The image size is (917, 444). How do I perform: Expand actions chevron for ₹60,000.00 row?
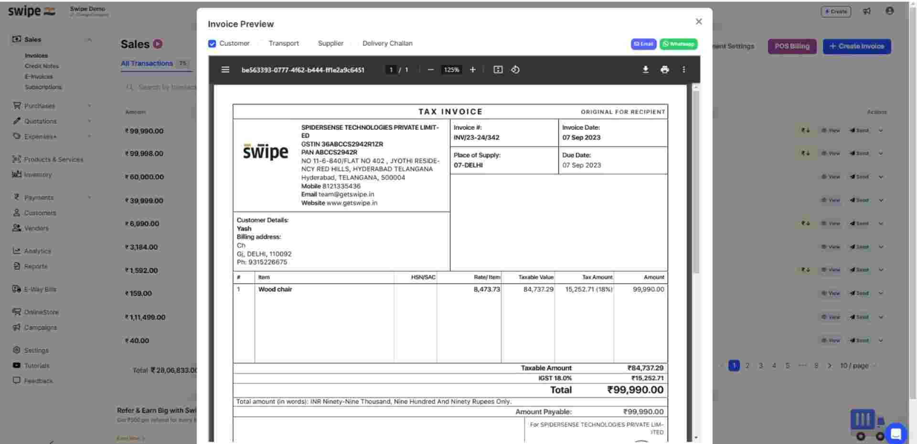pyautogui.click(x=881, y=177)
